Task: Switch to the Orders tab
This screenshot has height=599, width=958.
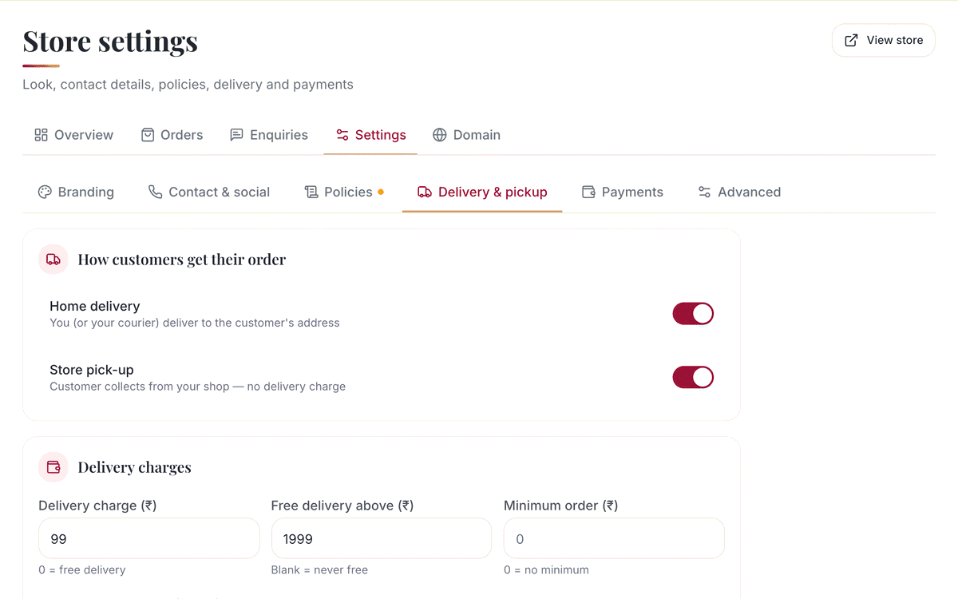Action: coord(172,135)
